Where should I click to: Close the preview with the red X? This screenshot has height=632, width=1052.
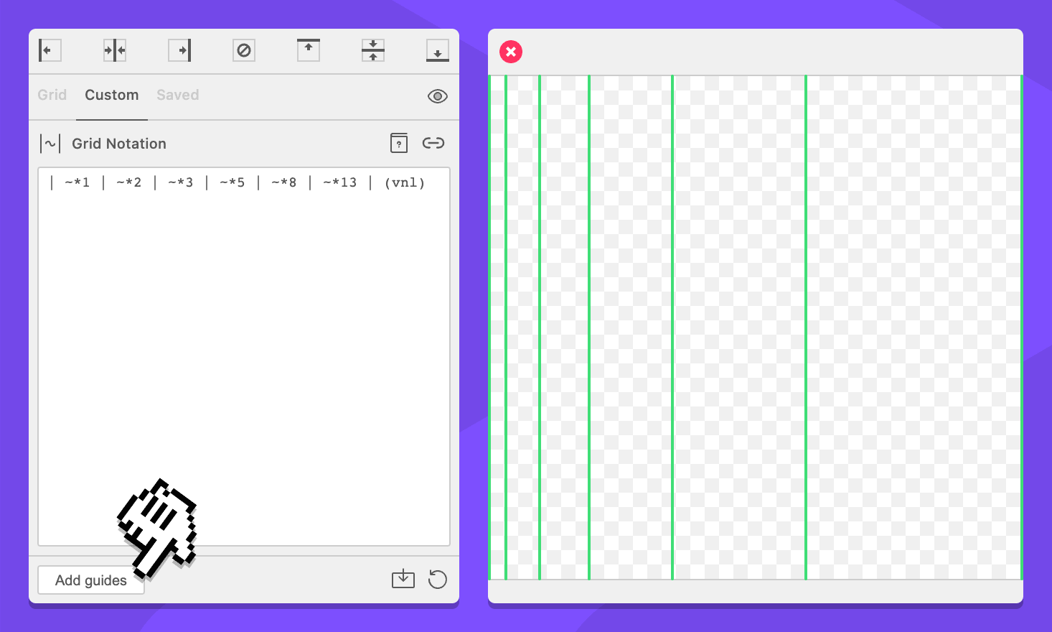511,52
